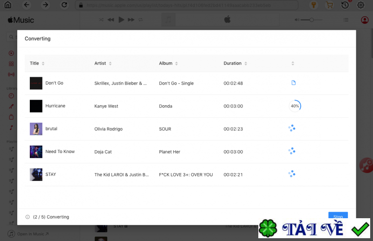Sort by the status column arrows
The width and height of the screenshot is (373, 241).
point(293,63)
